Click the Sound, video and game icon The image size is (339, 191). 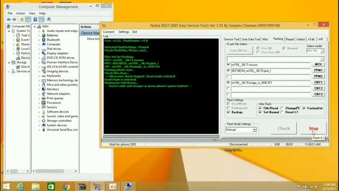point(43,116)
